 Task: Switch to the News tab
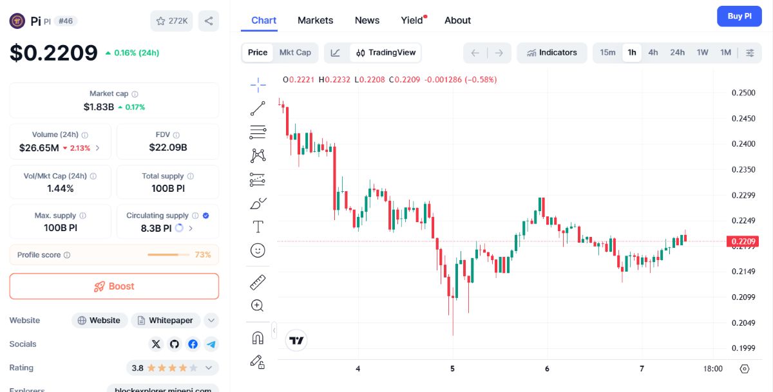[367, 21]
